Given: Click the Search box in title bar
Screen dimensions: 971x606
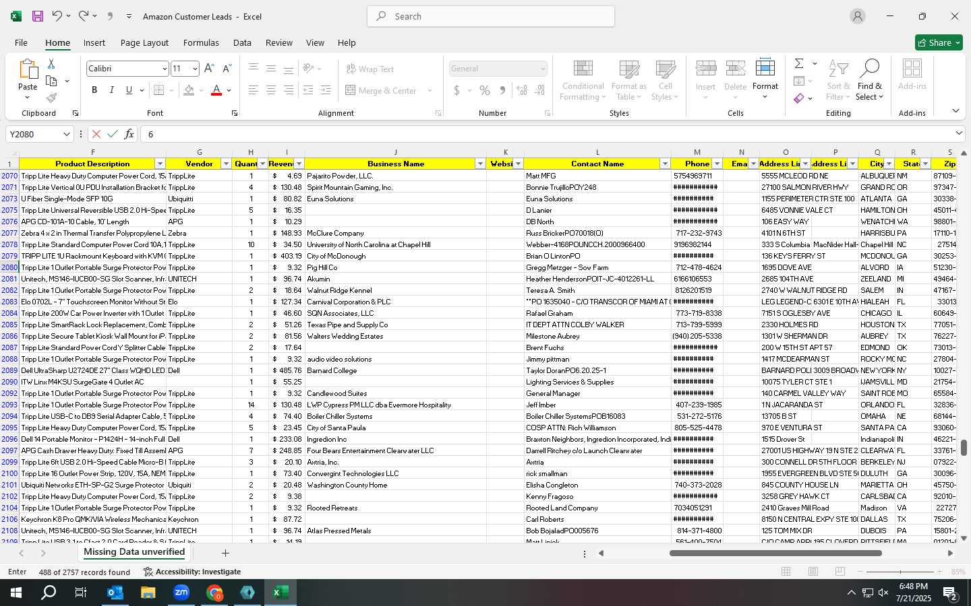Looking at the screenshot, I should pyautogui.click(x=491, y=16).
